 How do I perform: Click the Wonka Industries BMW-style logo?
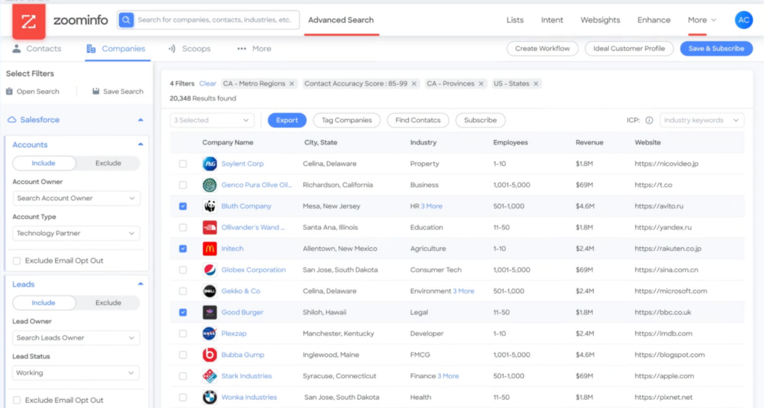point(210,398)
